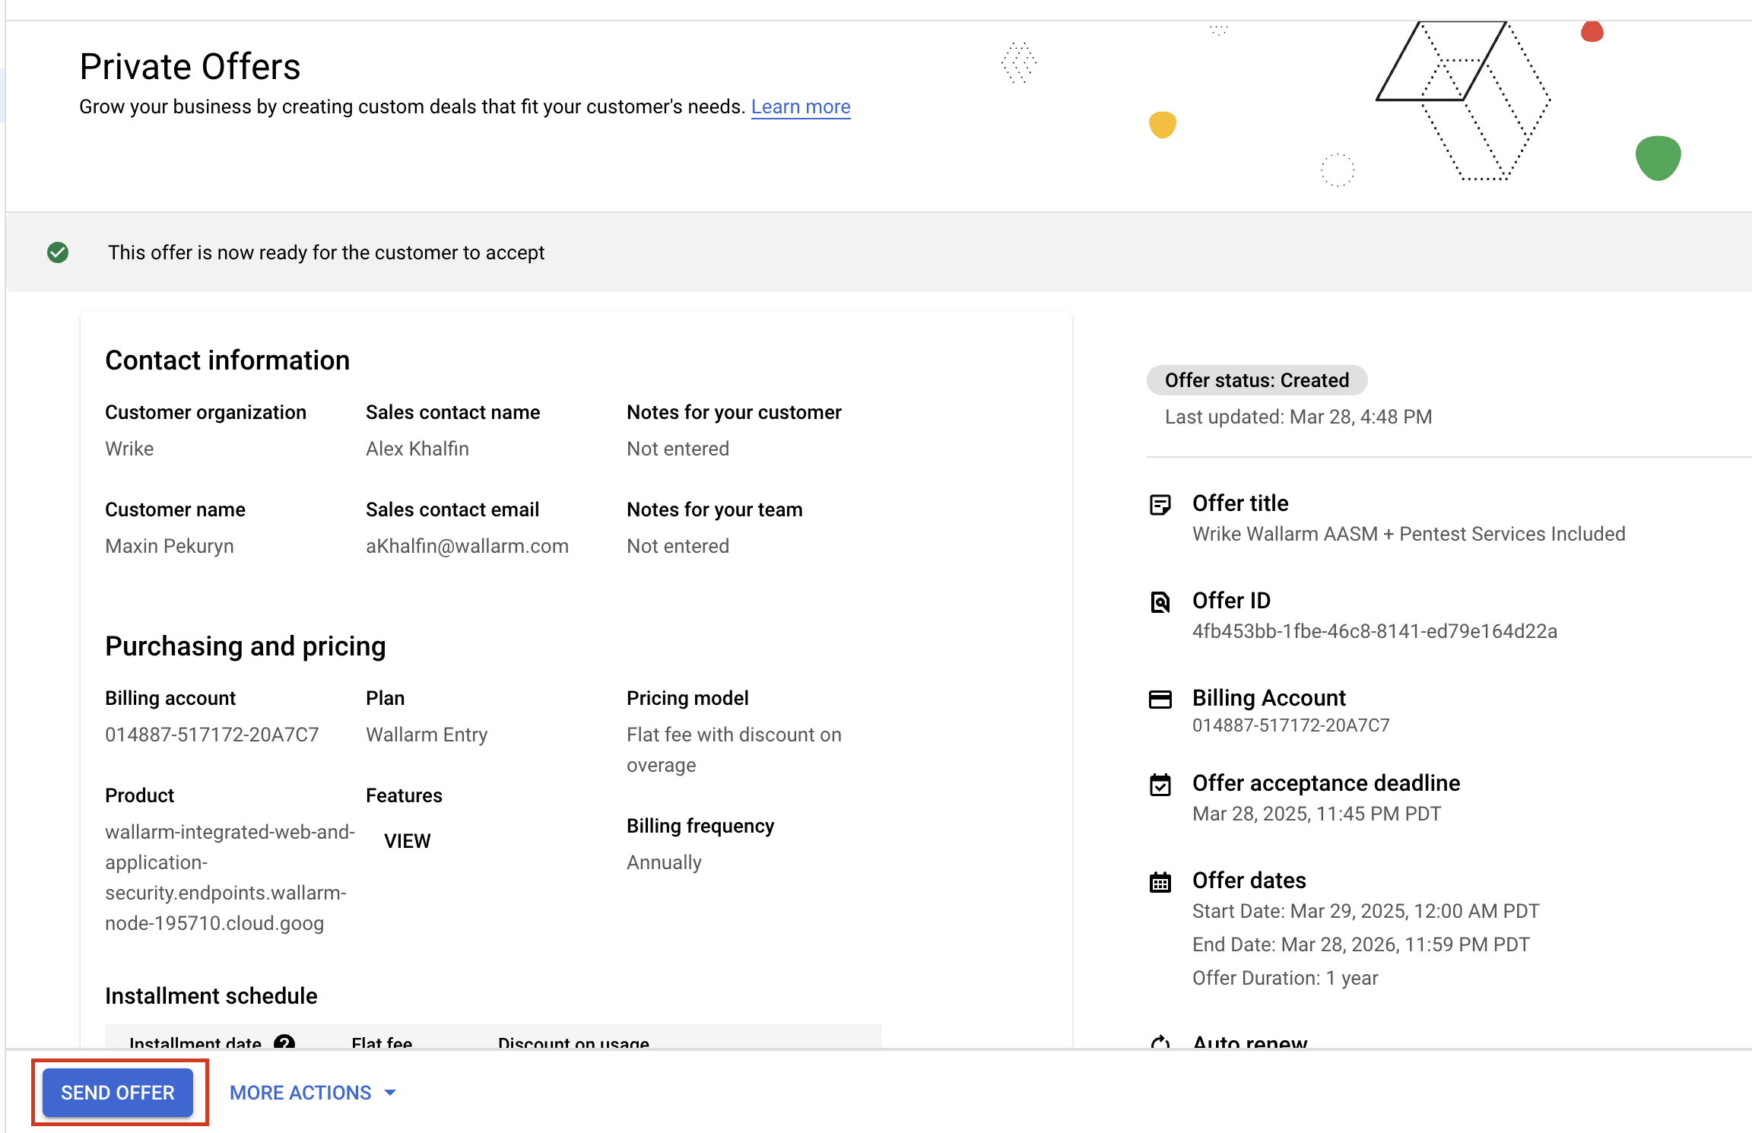Click the Offer dates calendar icon
The width and height of the screenshot is (1752, 1133).
click(x=1160, y=881)
